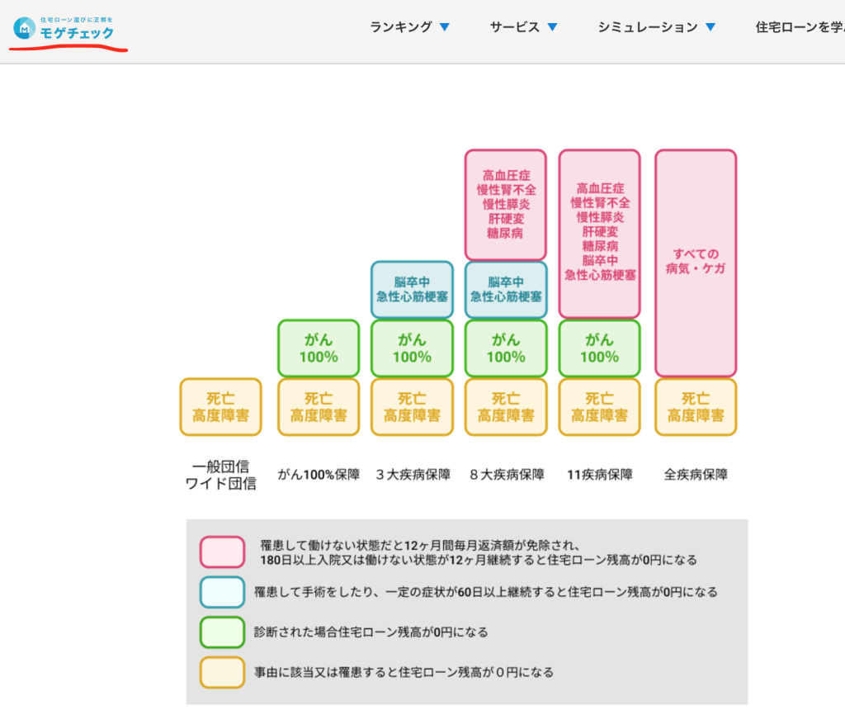The image size is (845, 720).
Task: Click the モゲチェック house logo icon
Action: [24, 29]
